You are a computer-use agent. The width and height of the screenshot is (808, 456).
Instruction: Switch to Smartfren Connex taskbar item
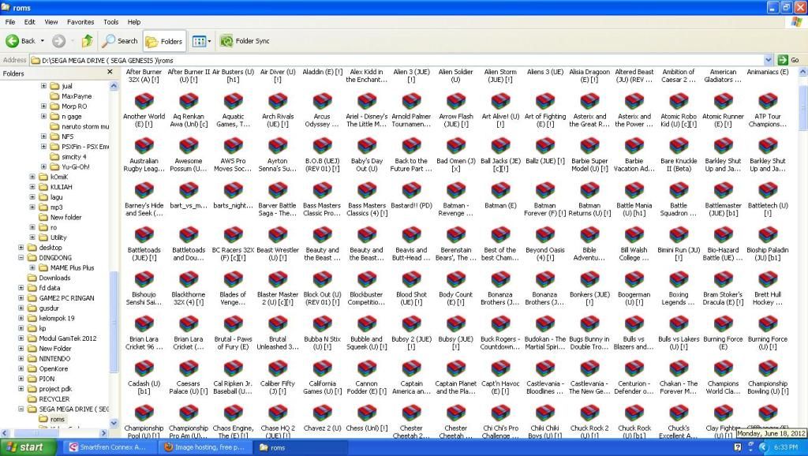pyautogui.click(x=108, y=447)
